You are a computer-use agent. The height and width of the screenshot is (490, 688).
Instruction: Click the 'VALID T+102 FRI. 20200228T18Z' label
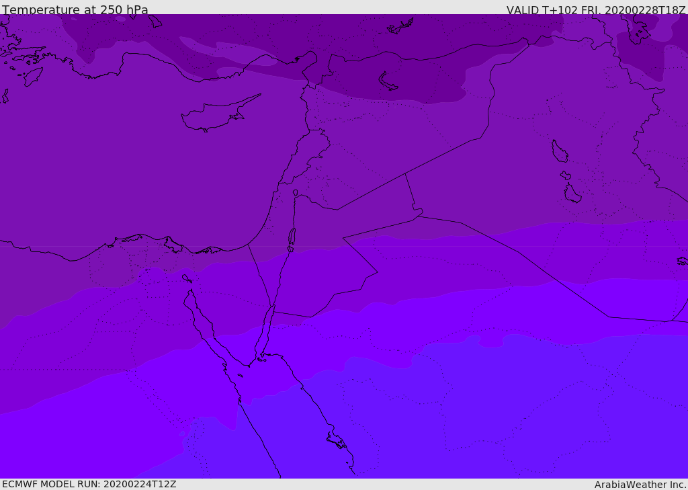click(x=596, y=9)
